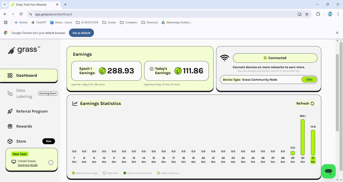
Task: Click the browser back arrow
Action: (5, 14)
